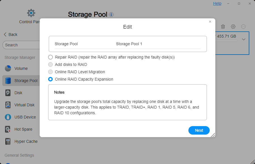
Task: Click the Storage Pool info icon
Action: point(112,14)
